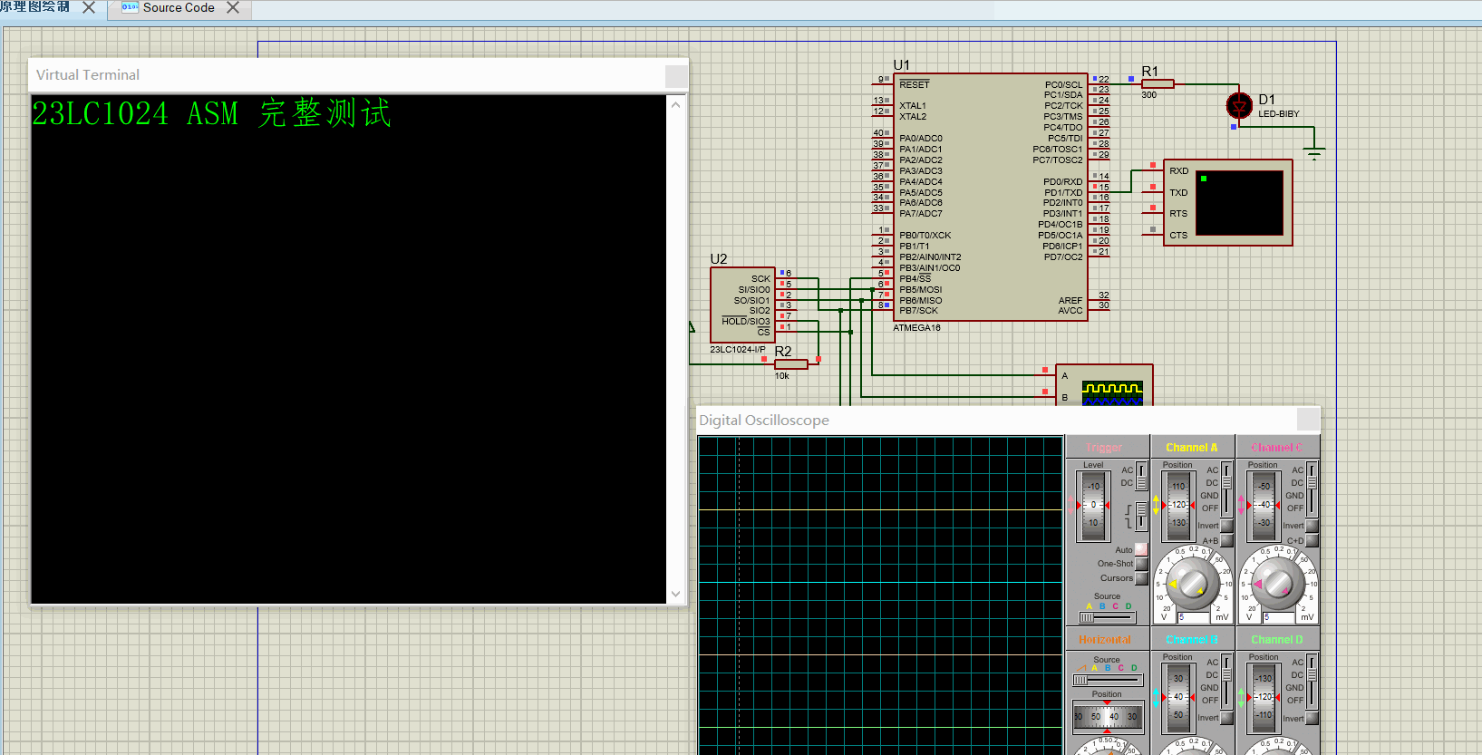Viewport: 1482px width, 755px height.
Task: Click the ground symbol near D1
Action: pos(1314,151)
